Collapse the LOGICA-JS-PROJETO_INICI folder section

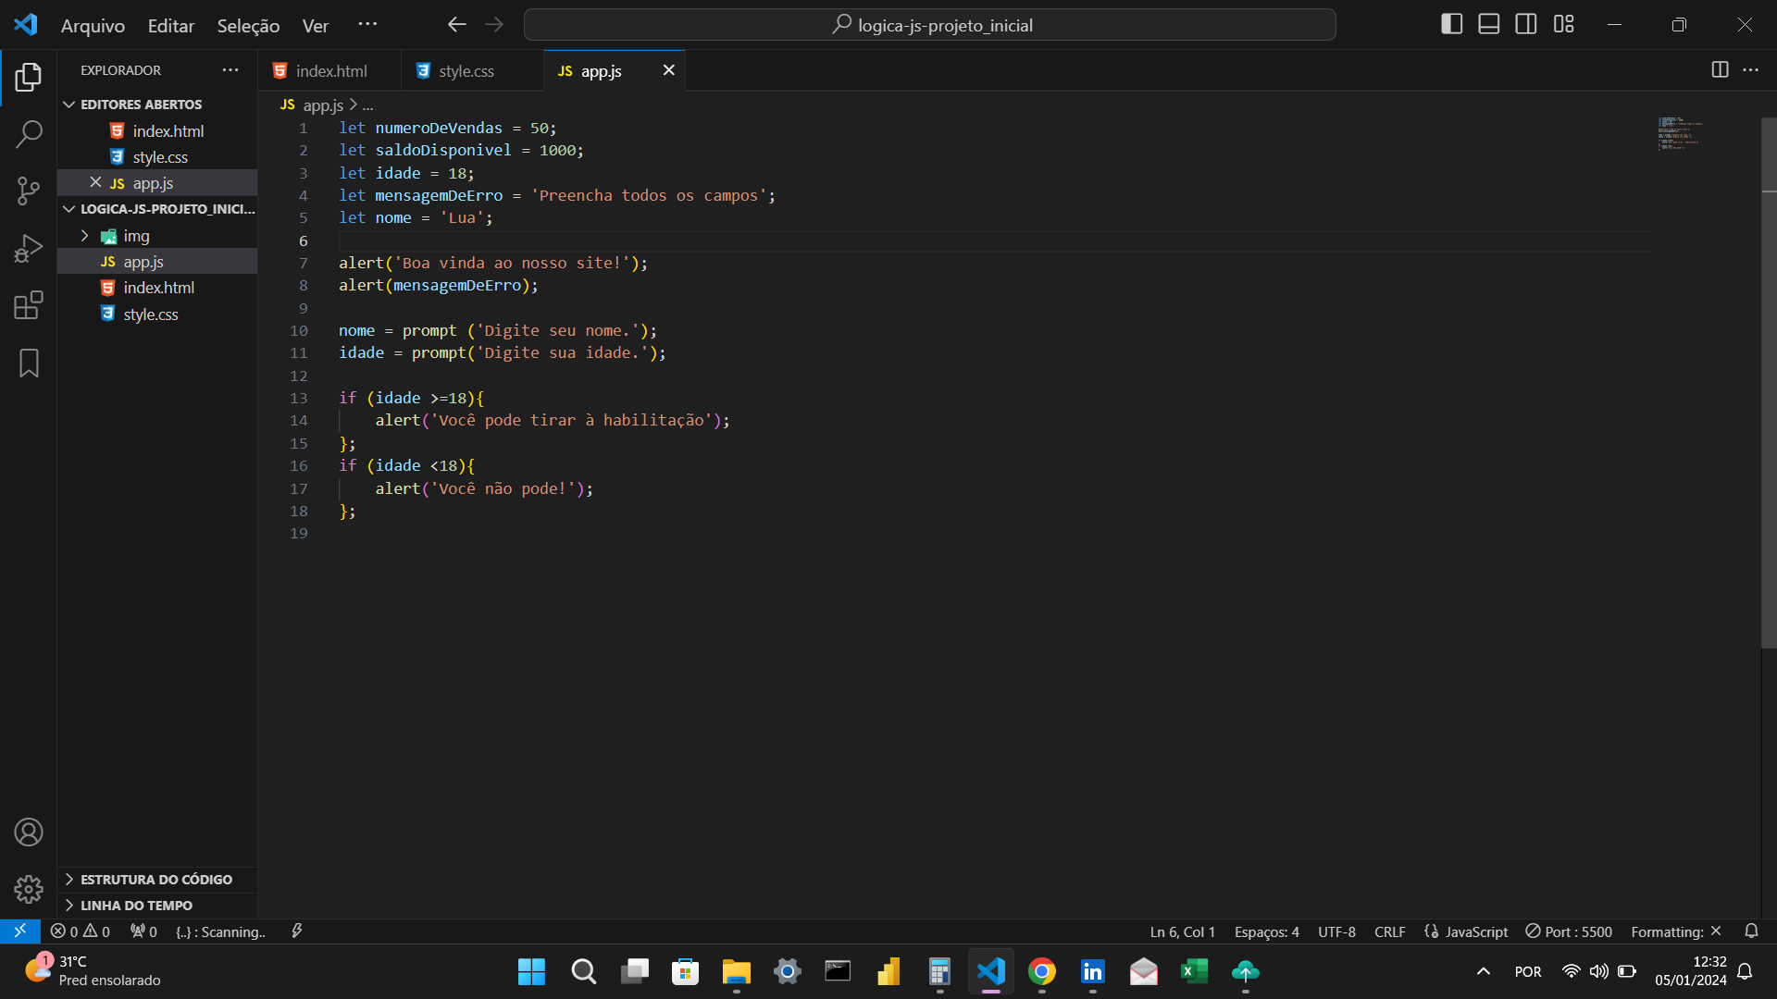point(157,209)
